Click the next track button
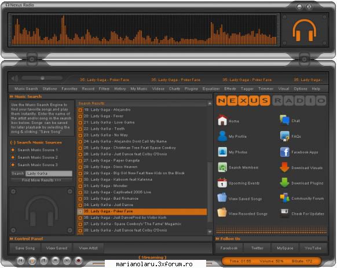Image resolution: width=337 pixels, height=268 pixels. pyautogui.click(x=67, y=260)
